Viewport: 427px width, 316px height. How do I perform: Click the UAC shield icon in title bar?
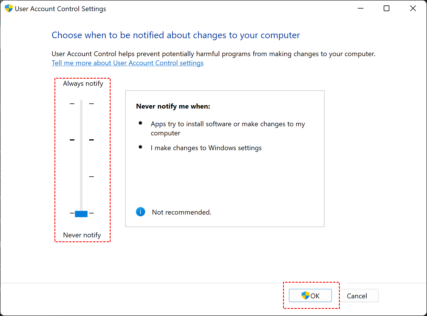(9, 9)
